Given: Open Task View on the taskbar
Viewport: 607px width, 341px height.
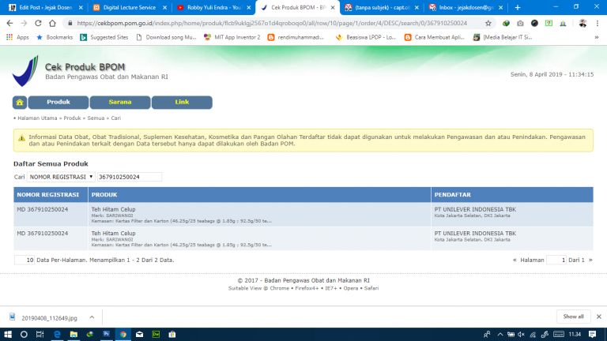Looking at the screenshot, I should coord(40,334).
